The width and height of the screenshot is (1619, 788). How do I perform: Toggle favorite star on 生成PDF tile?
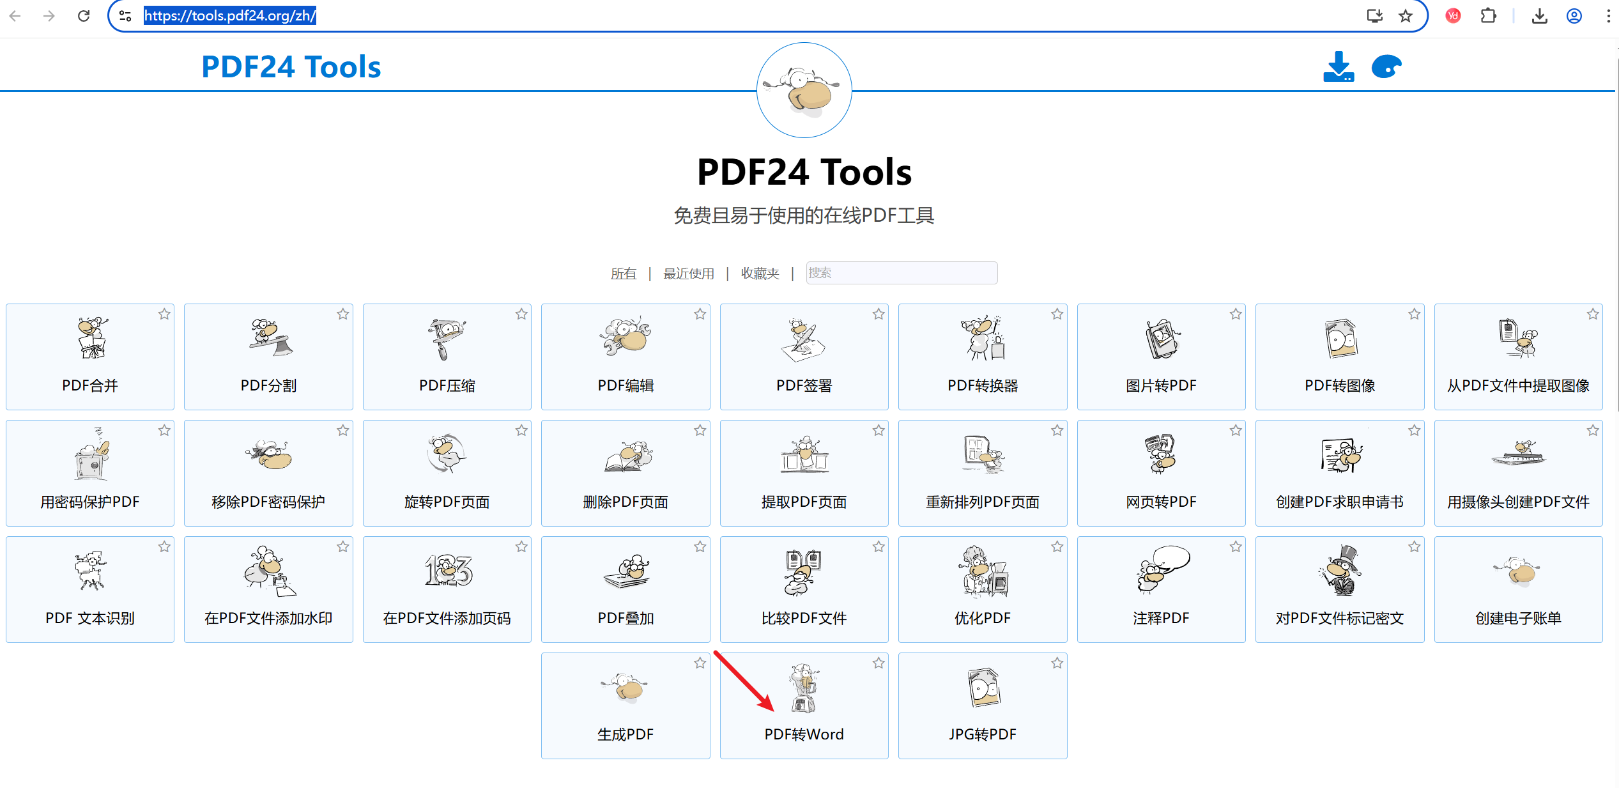pos(700,663)
